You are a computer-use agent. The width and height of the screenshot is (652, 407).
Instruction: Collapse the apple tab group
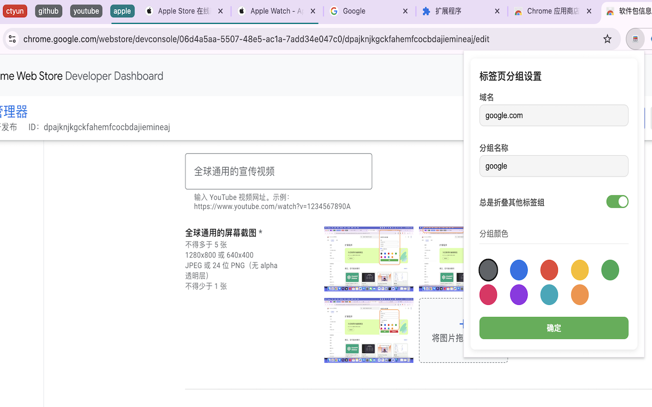tap(122, 11)
